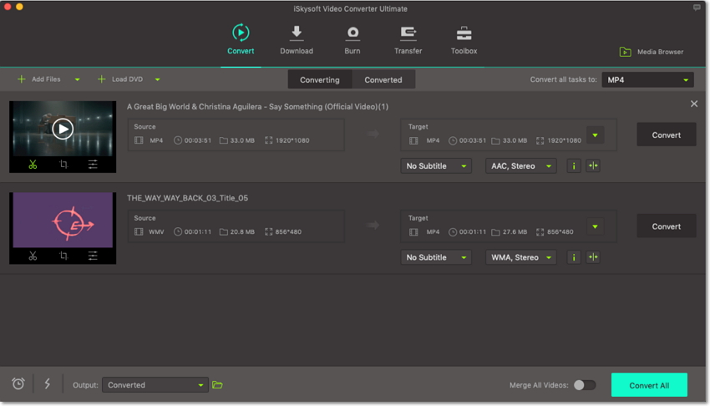Open the Toolbox section
The height and width of the screenshot is (406, 710).
464,40
